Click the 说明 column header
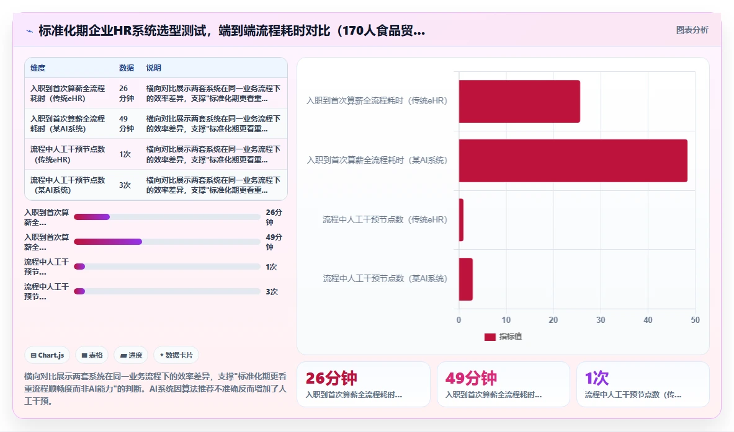 pos(153,68)
